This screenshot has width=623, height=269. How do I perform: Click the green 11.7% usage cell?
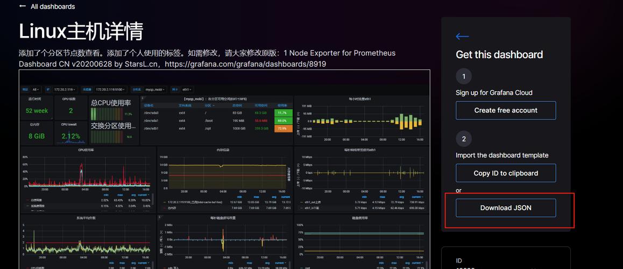[283, 113]
